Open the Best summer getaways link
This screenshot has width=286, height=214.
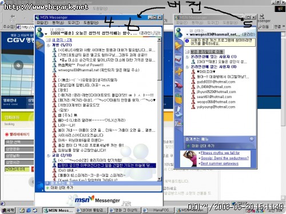[x=219, y=163]
